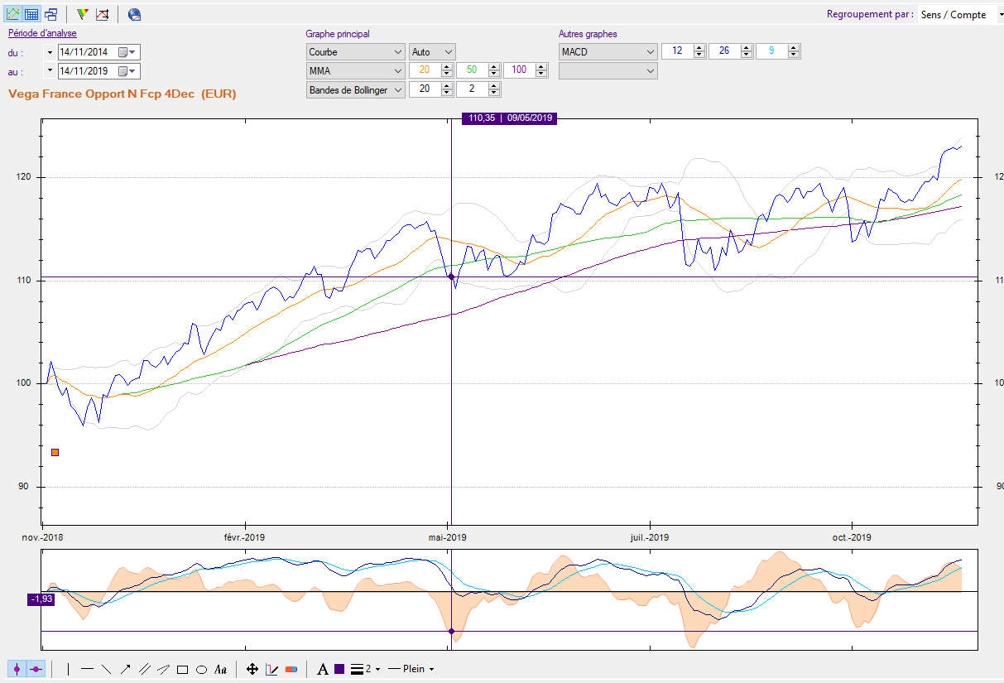The width and height of the screenshot is (1004, 683).
Task: Choose the text annotation Aa tool
Action: click(x=220, y=669)
